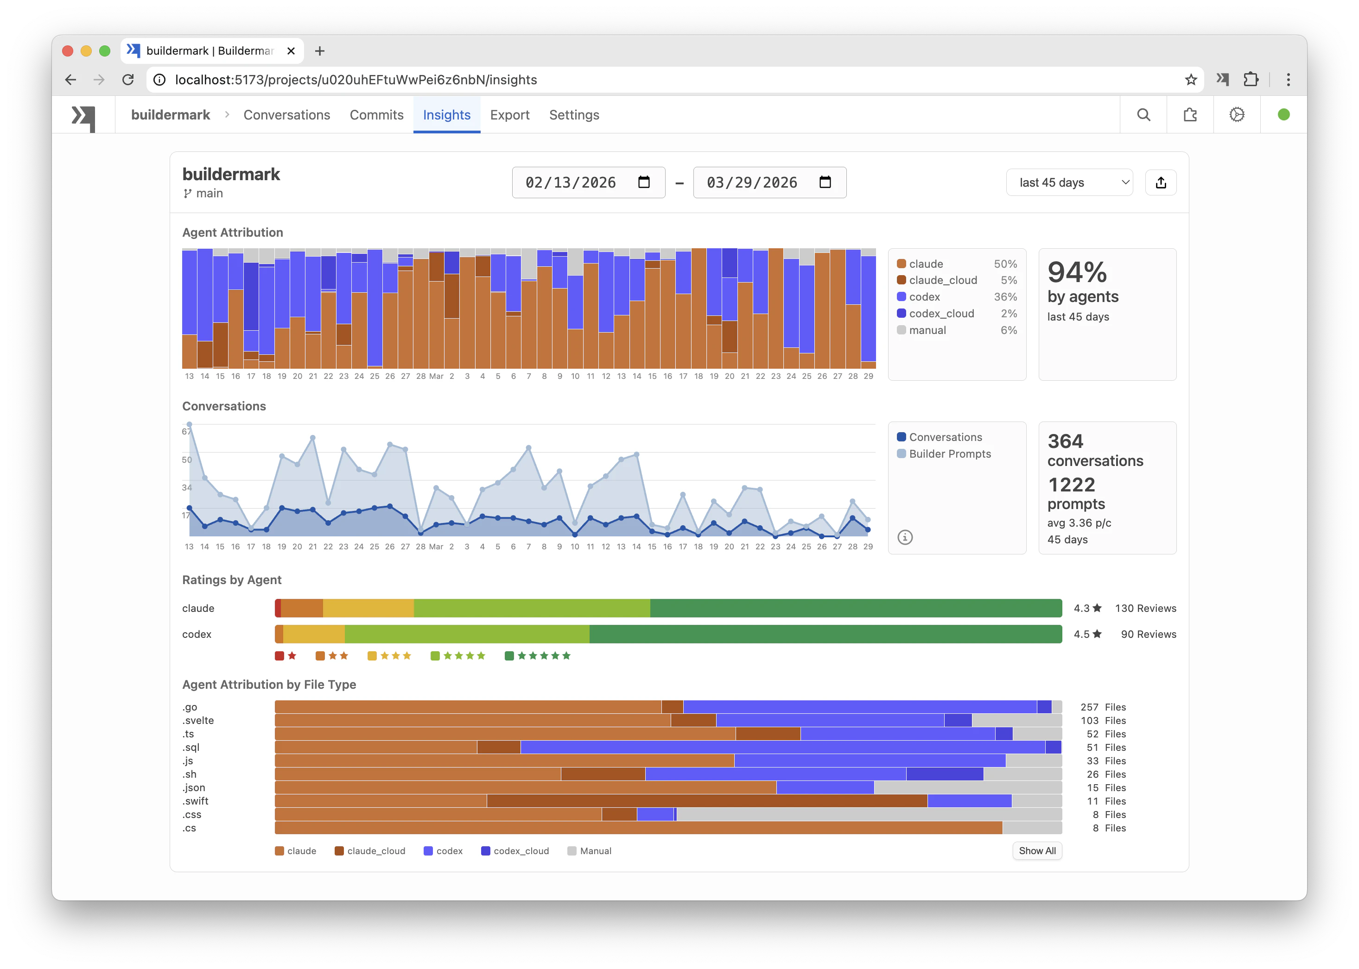
Task: Switch to the Conversations tab
Action: [x=286, y=114]
